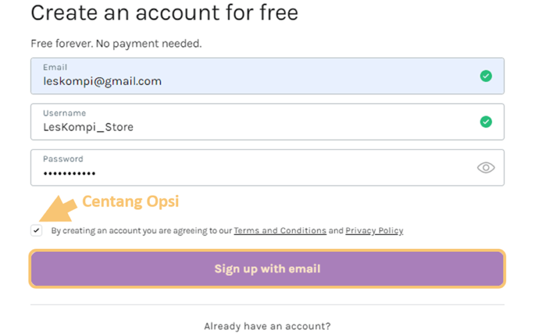Click the 'Create an account for free' heading
Viewport: 535px width, 334px height.
tap(165, 13)
